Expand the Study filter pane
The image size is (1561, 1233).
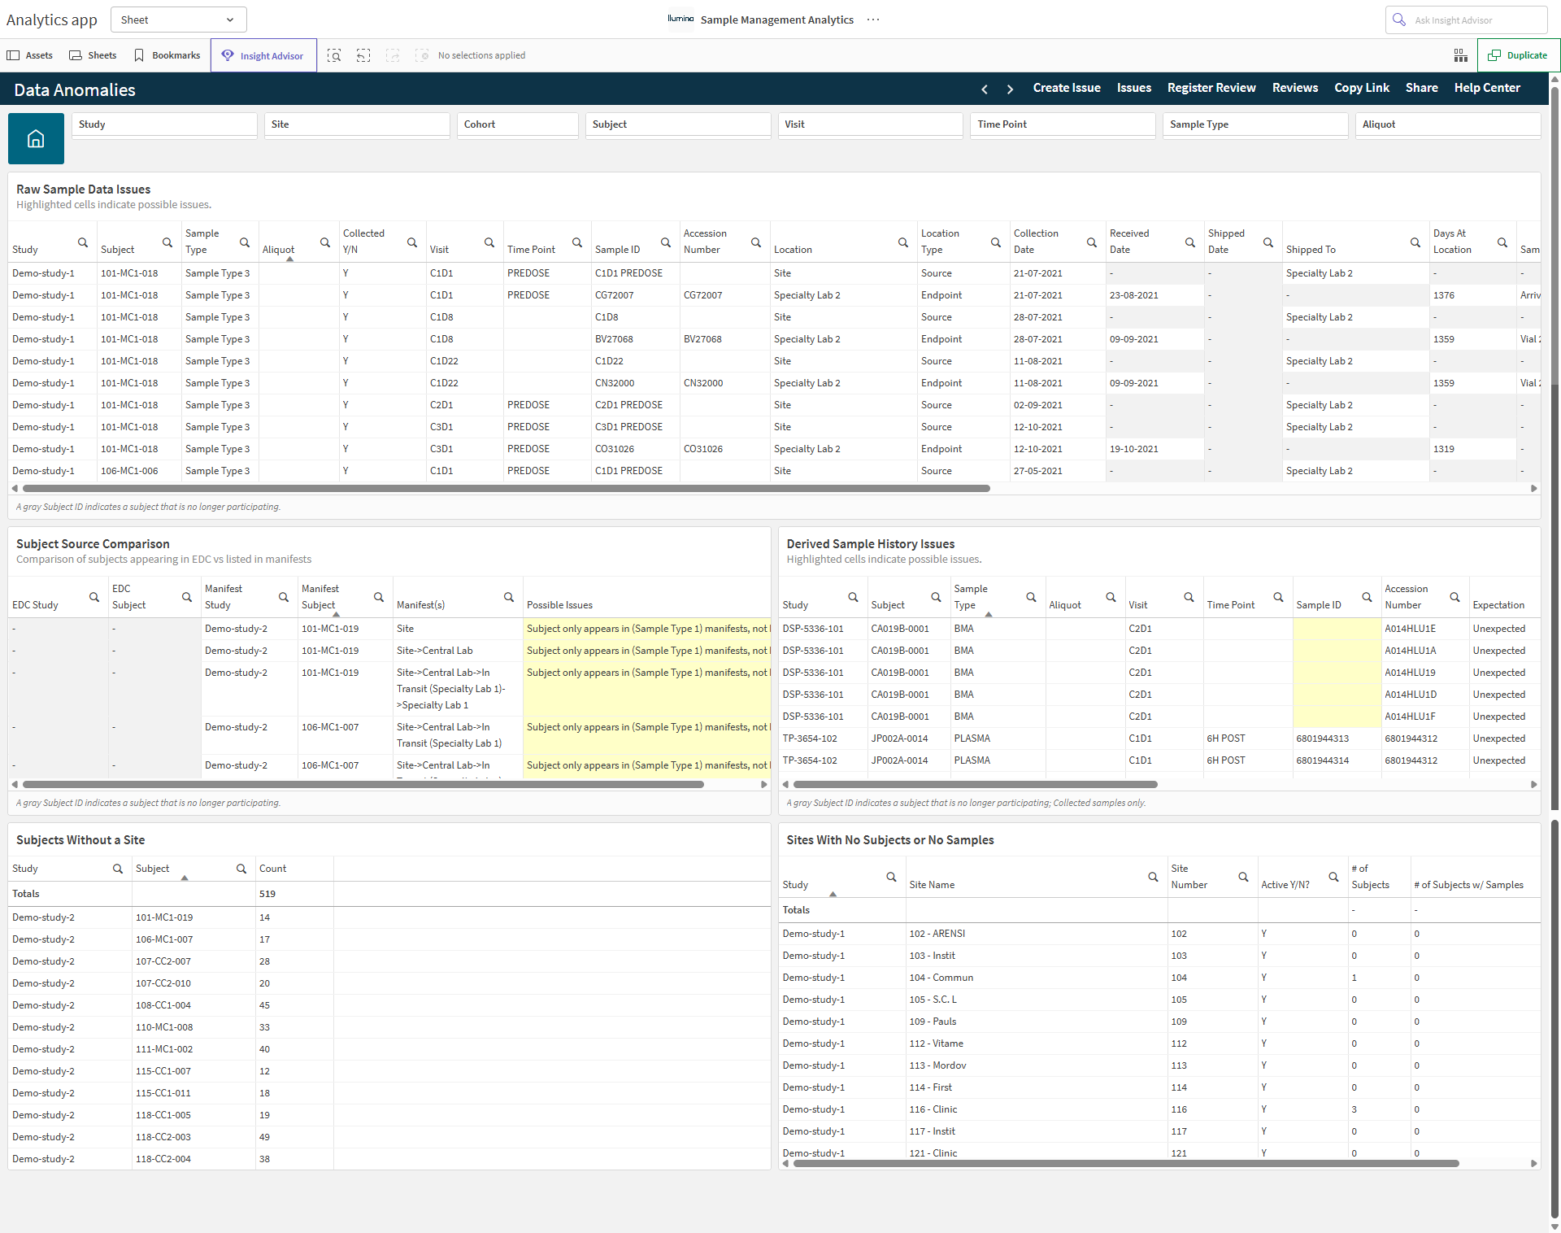coord(164,124)
